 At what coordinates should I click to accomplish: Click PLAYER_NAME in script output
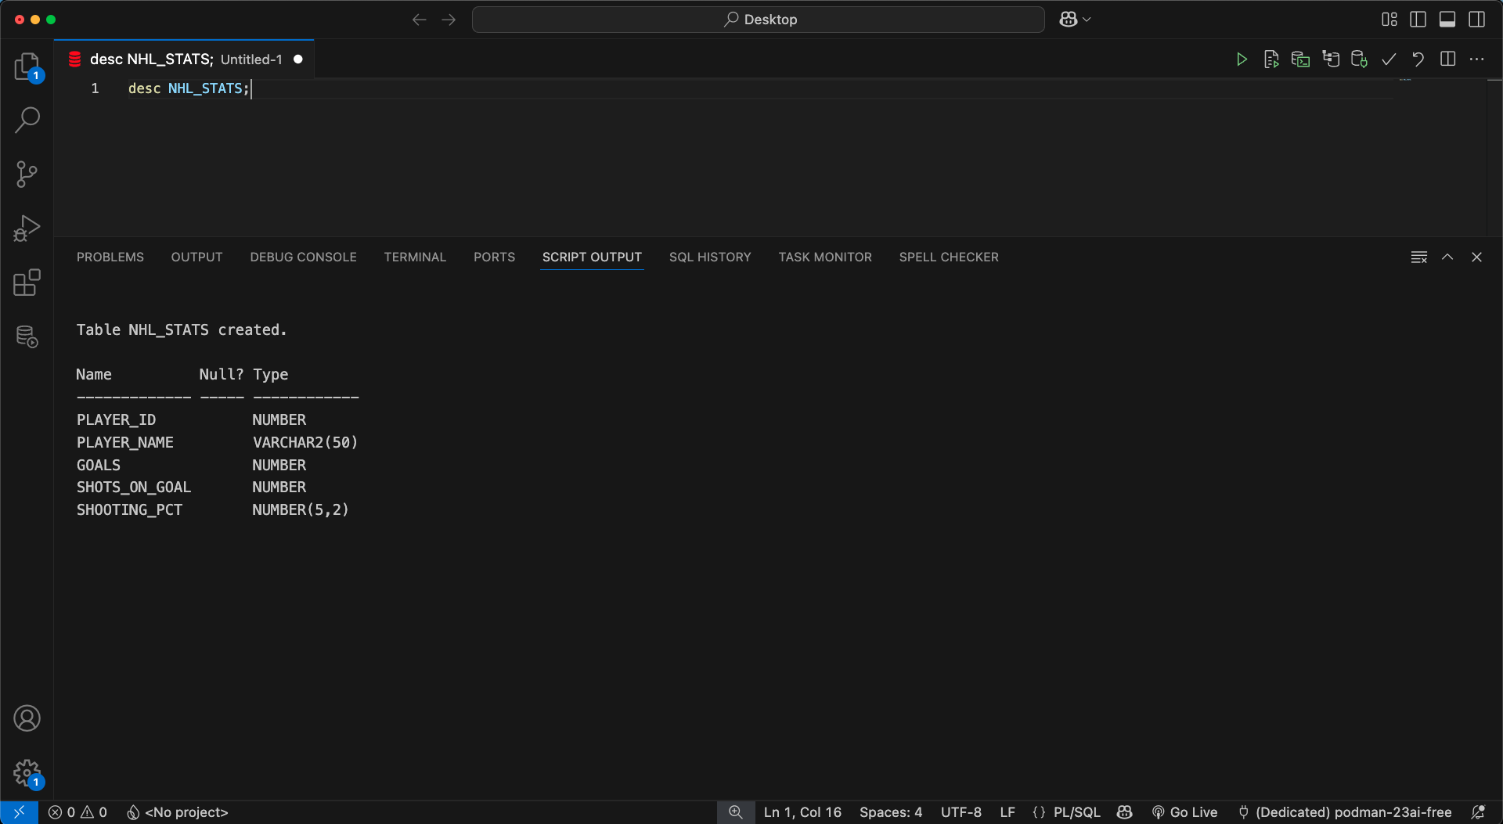point(125,442)
